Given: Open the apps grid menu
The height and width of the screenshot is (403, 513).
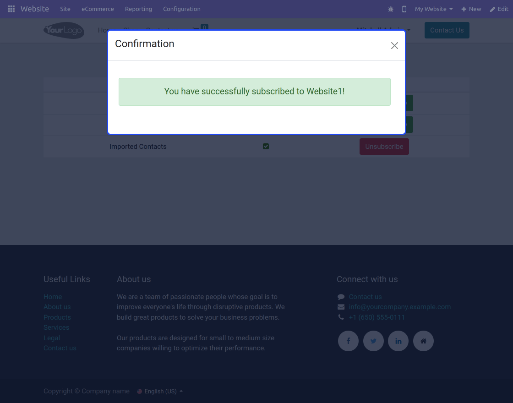Looking at the screenshot, I should coord(11,9).
